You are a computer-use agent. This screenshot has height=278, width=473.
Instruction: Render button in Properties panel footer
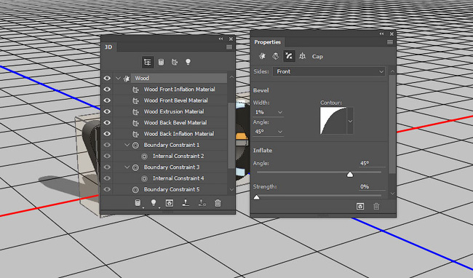click(360, 207)
